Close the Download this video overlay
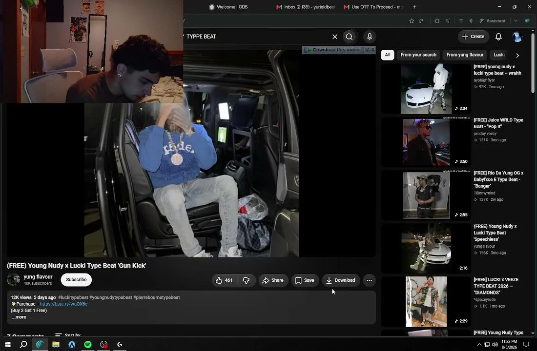 (x=373, y=50)
